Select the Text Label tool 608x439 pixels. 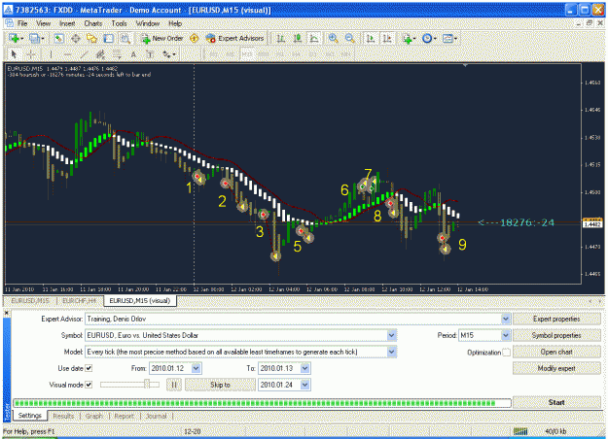(150, 54)
